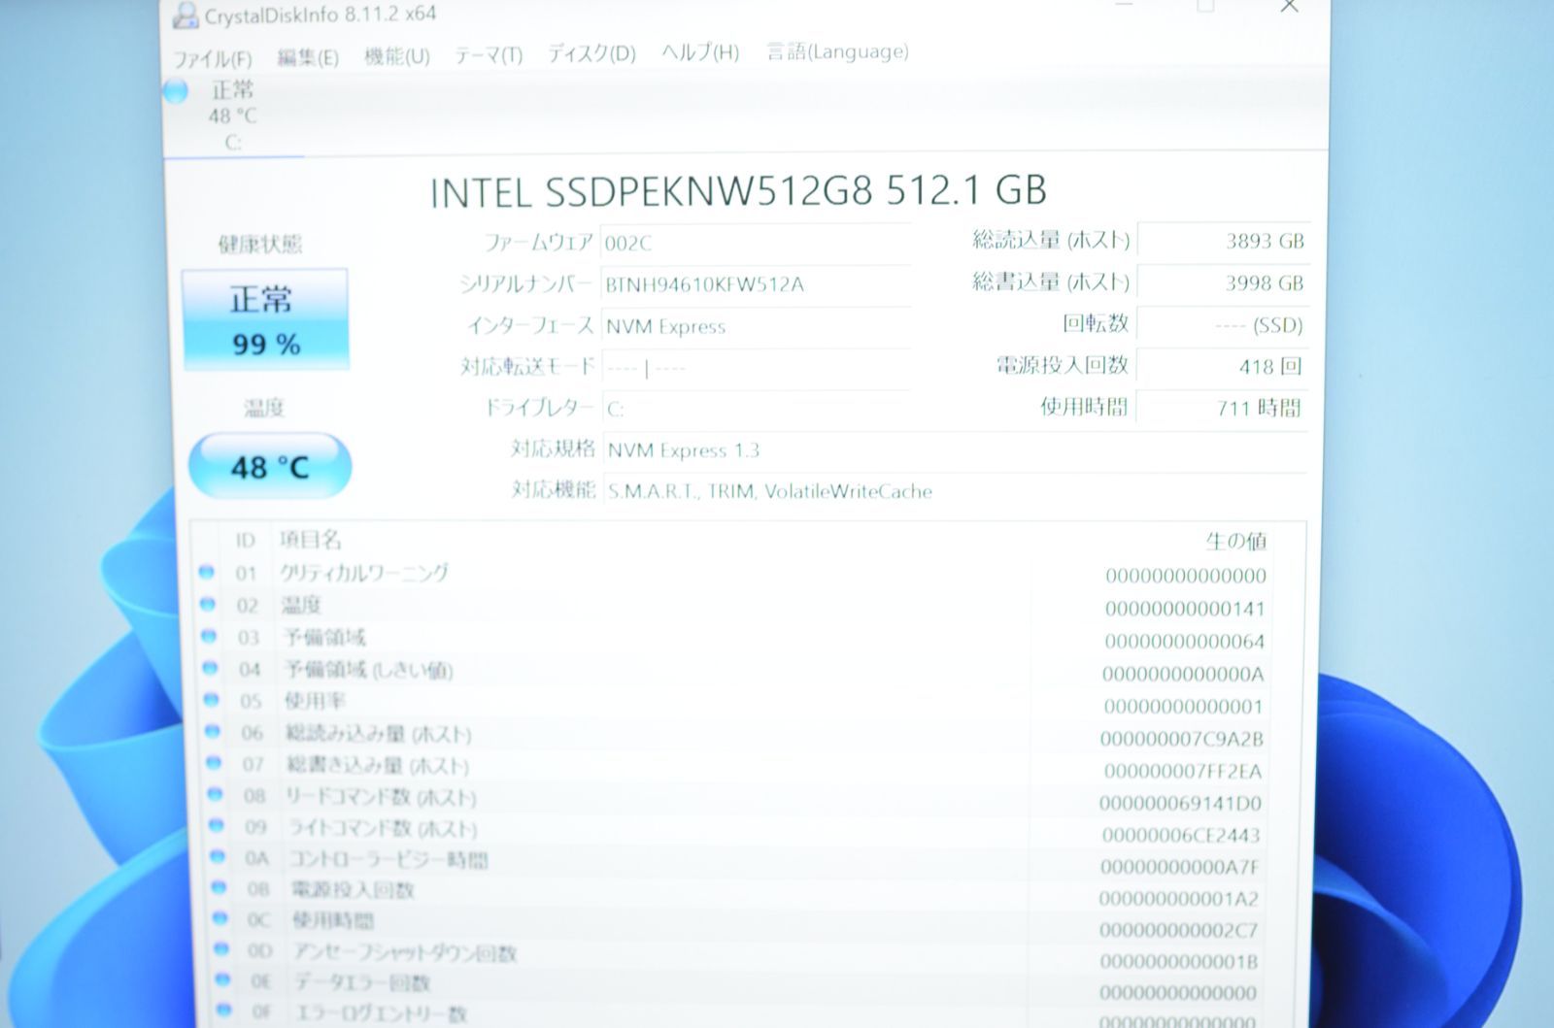This screenshot has height=1028, width=1554.
Task: Click the firmware field showing 002C
Action: coord(756,242)
